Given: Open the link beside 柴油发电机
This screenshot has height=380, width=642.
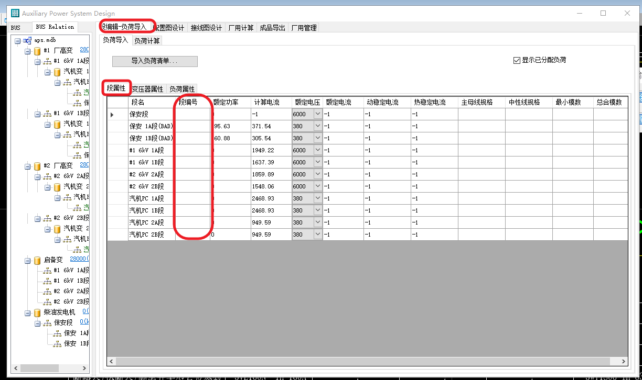Looking at the screenshot, I should point(85,311).
